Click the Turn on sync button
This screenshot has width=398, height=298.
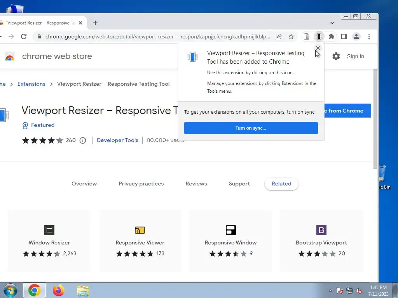[251, 128]
